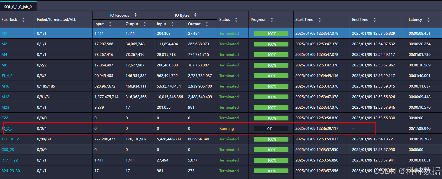Open Fuxi task J5_4_6 link
442x179 pixels.
[7, 76]
